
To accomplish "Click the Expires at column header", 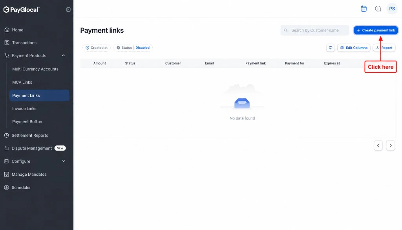I will click(x=332, y=63).
